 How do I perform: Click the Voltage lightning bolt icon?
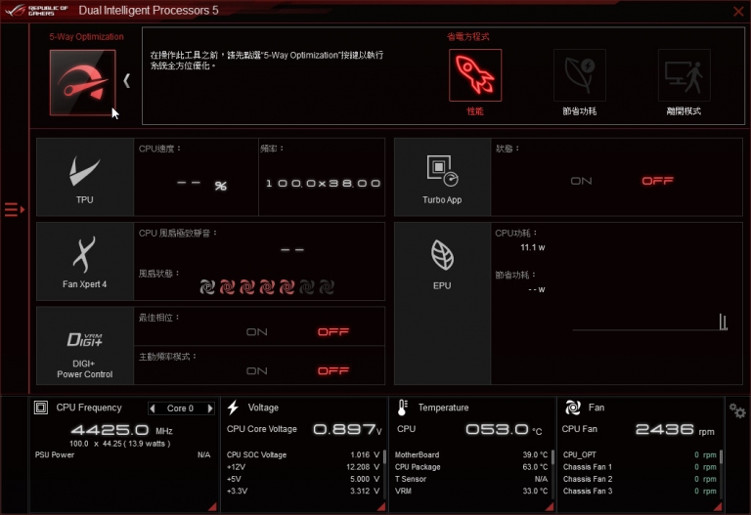[x=234, y=408]
